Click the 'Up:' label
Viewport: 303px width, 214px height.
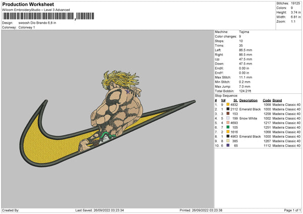pos(217,59)
